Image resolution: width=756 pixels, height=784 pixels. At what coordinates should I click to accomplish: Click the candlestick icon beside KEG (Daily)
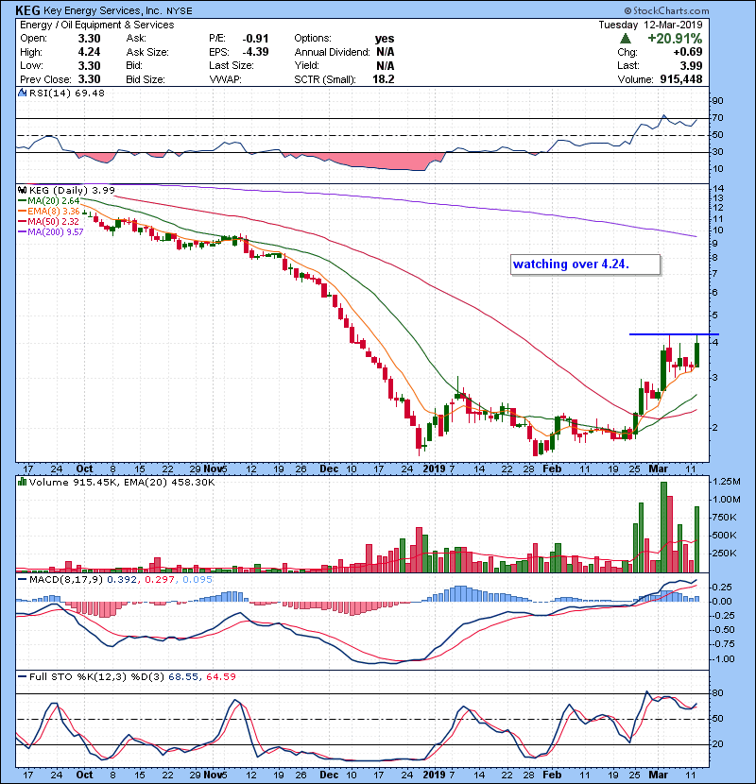[x=22, y=191]
